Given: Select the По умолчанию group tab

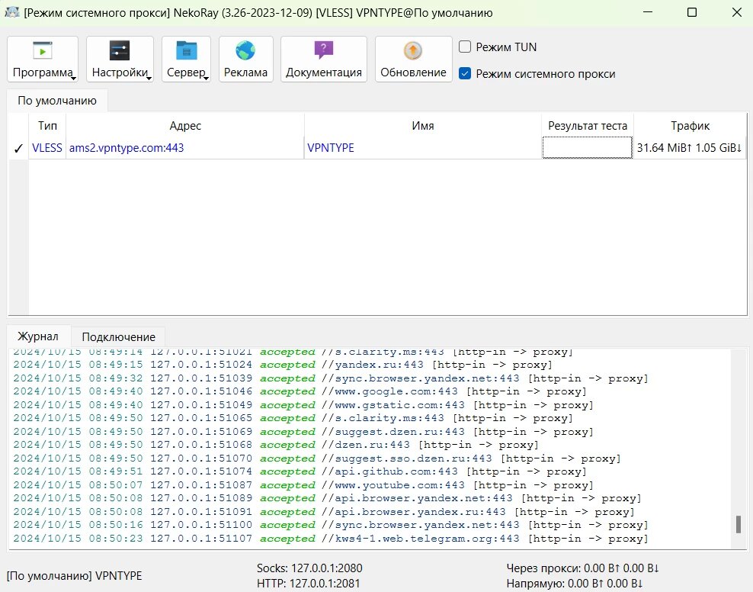Looking at the screenshot, I should [57, 101].
